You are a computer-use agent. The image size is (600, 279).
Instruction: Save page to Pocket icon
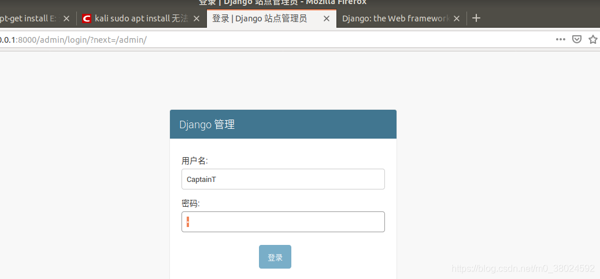(577, 39)
